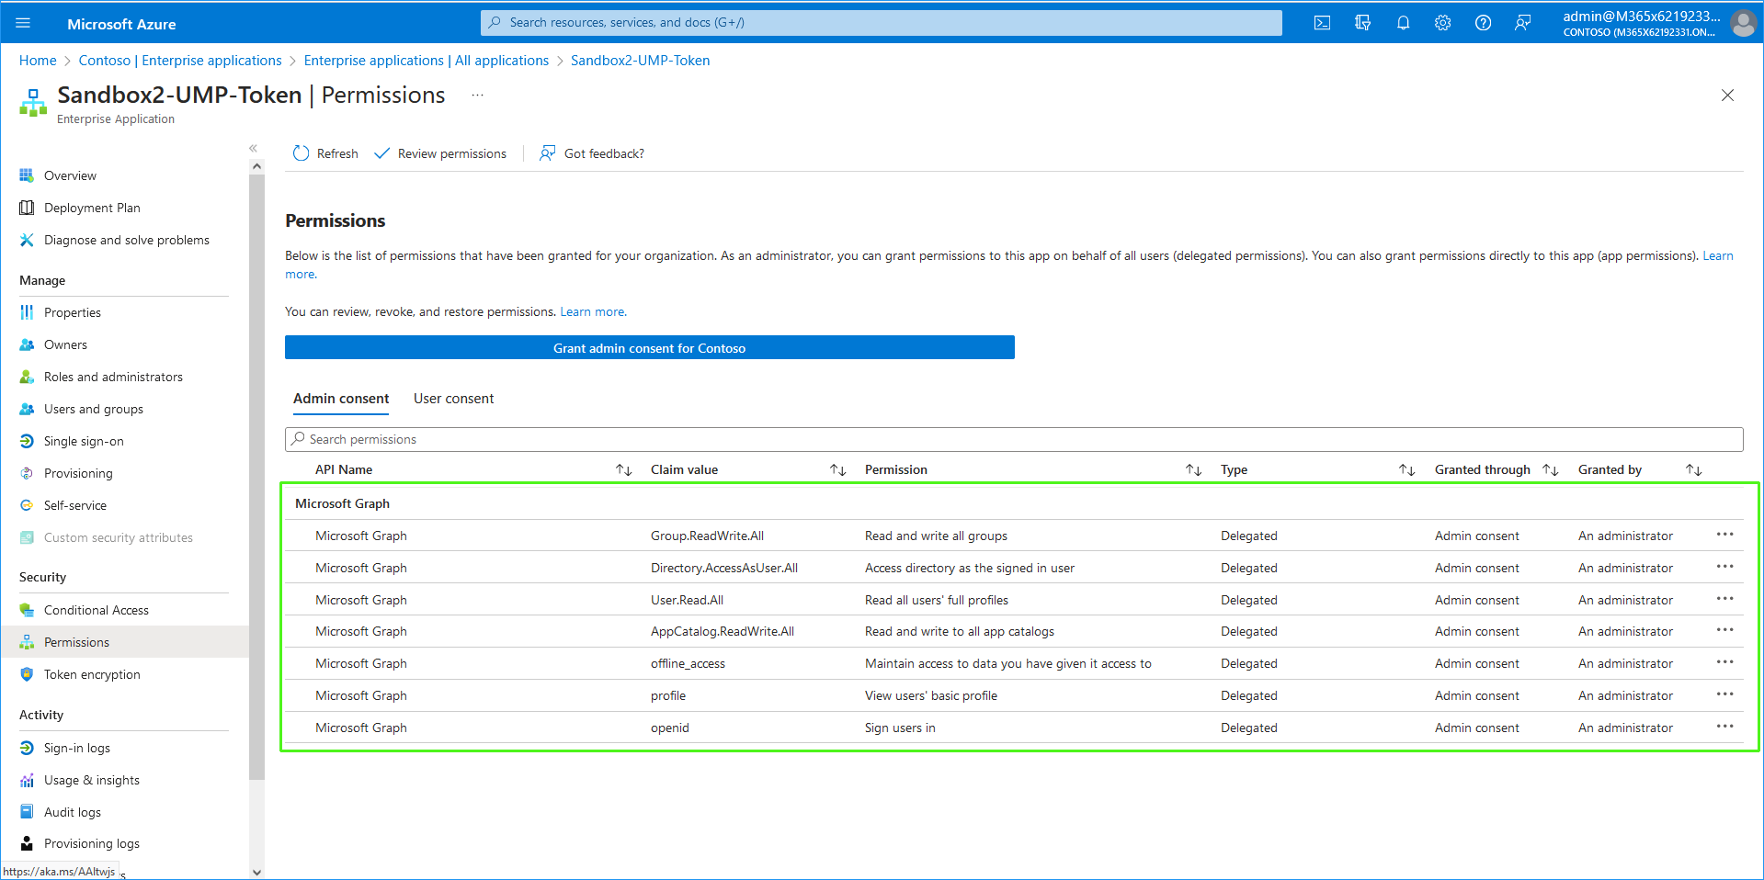
Task: Open ellipsis menu for User.Read.All row
Action: pos(1724,599)
